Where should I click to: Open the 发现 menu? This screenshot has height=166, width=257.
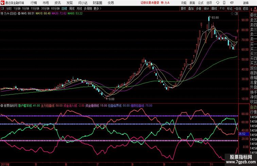(69, 3)
